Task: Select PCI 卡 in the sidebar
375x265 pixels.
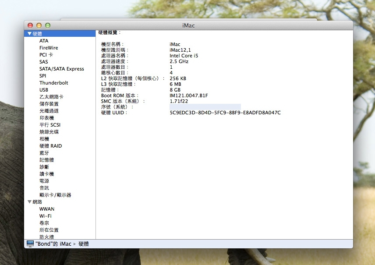Action: (46, 55)
